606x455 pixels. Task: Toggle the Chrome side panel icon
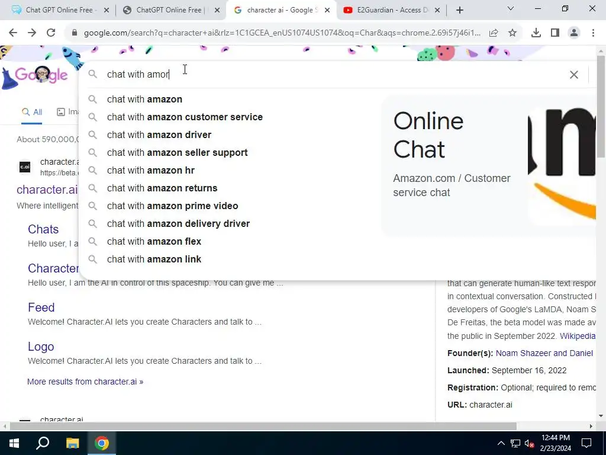(x=555, y=33)
